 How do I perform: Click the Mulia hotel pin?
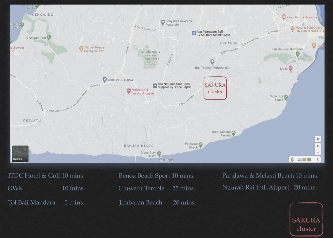pyautogui.click(x=291, y=68)
